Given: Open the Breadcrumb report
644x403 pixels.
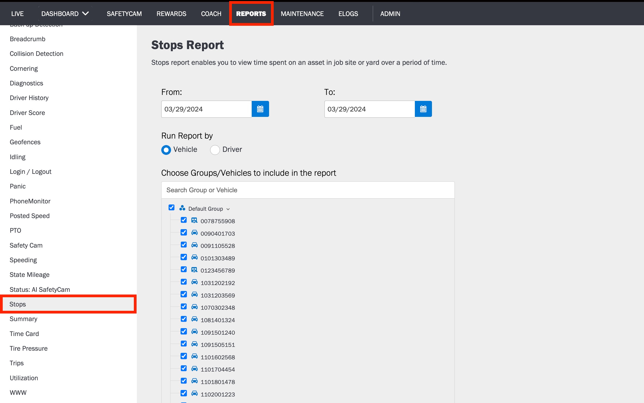Looking at the screenshot, I should 28,39.
